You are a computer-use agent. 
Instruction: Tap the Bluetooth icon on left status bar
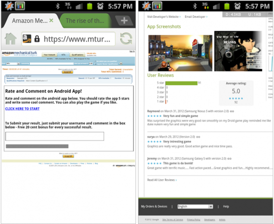pyautogui.click(x=58, y=6)
